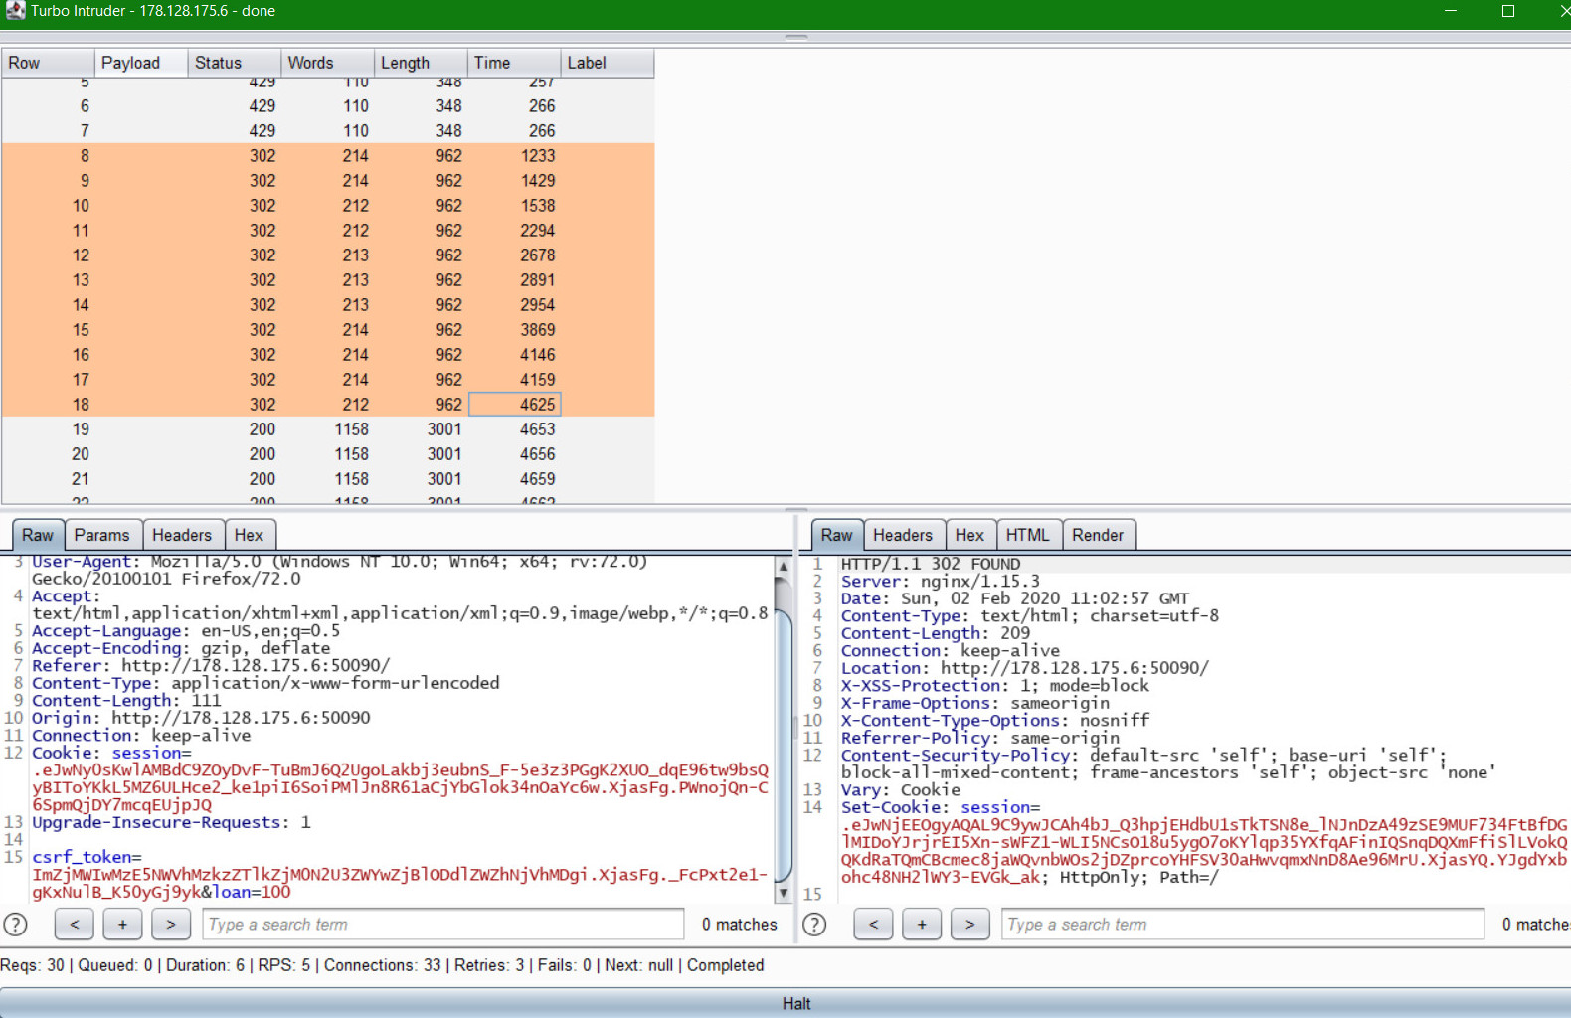1571x1018 pixels.
Task: Click the request pane scroll-down arrow
Action: click(x=784, y=893)
